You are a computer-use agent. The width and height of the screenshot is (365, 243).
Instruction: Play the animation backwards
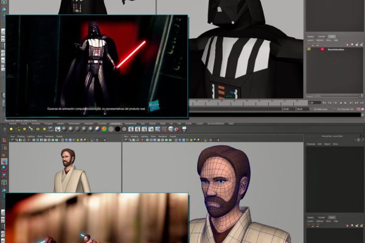tap(340, 103)
